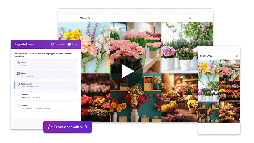Click the Create a site with AI button
Image resolution: width=254 pixels, height=143 pixels.
pos(67,127)
